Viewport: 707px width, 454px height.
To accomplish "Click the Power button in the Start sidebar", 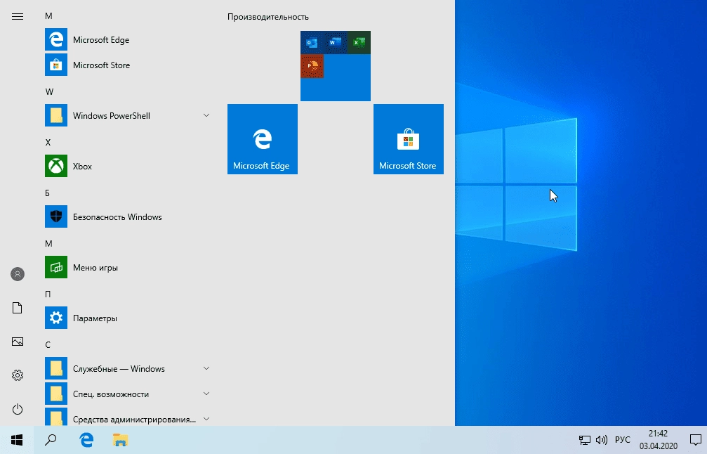I will pos(17,409).
